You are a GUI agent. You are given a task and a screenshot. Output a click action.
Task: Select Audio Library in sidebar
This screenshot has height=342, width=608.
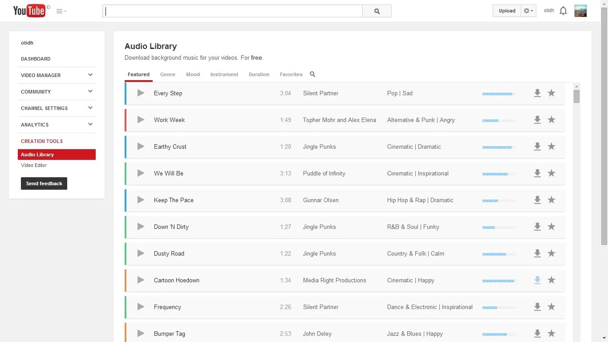click(x=57, y=155)
